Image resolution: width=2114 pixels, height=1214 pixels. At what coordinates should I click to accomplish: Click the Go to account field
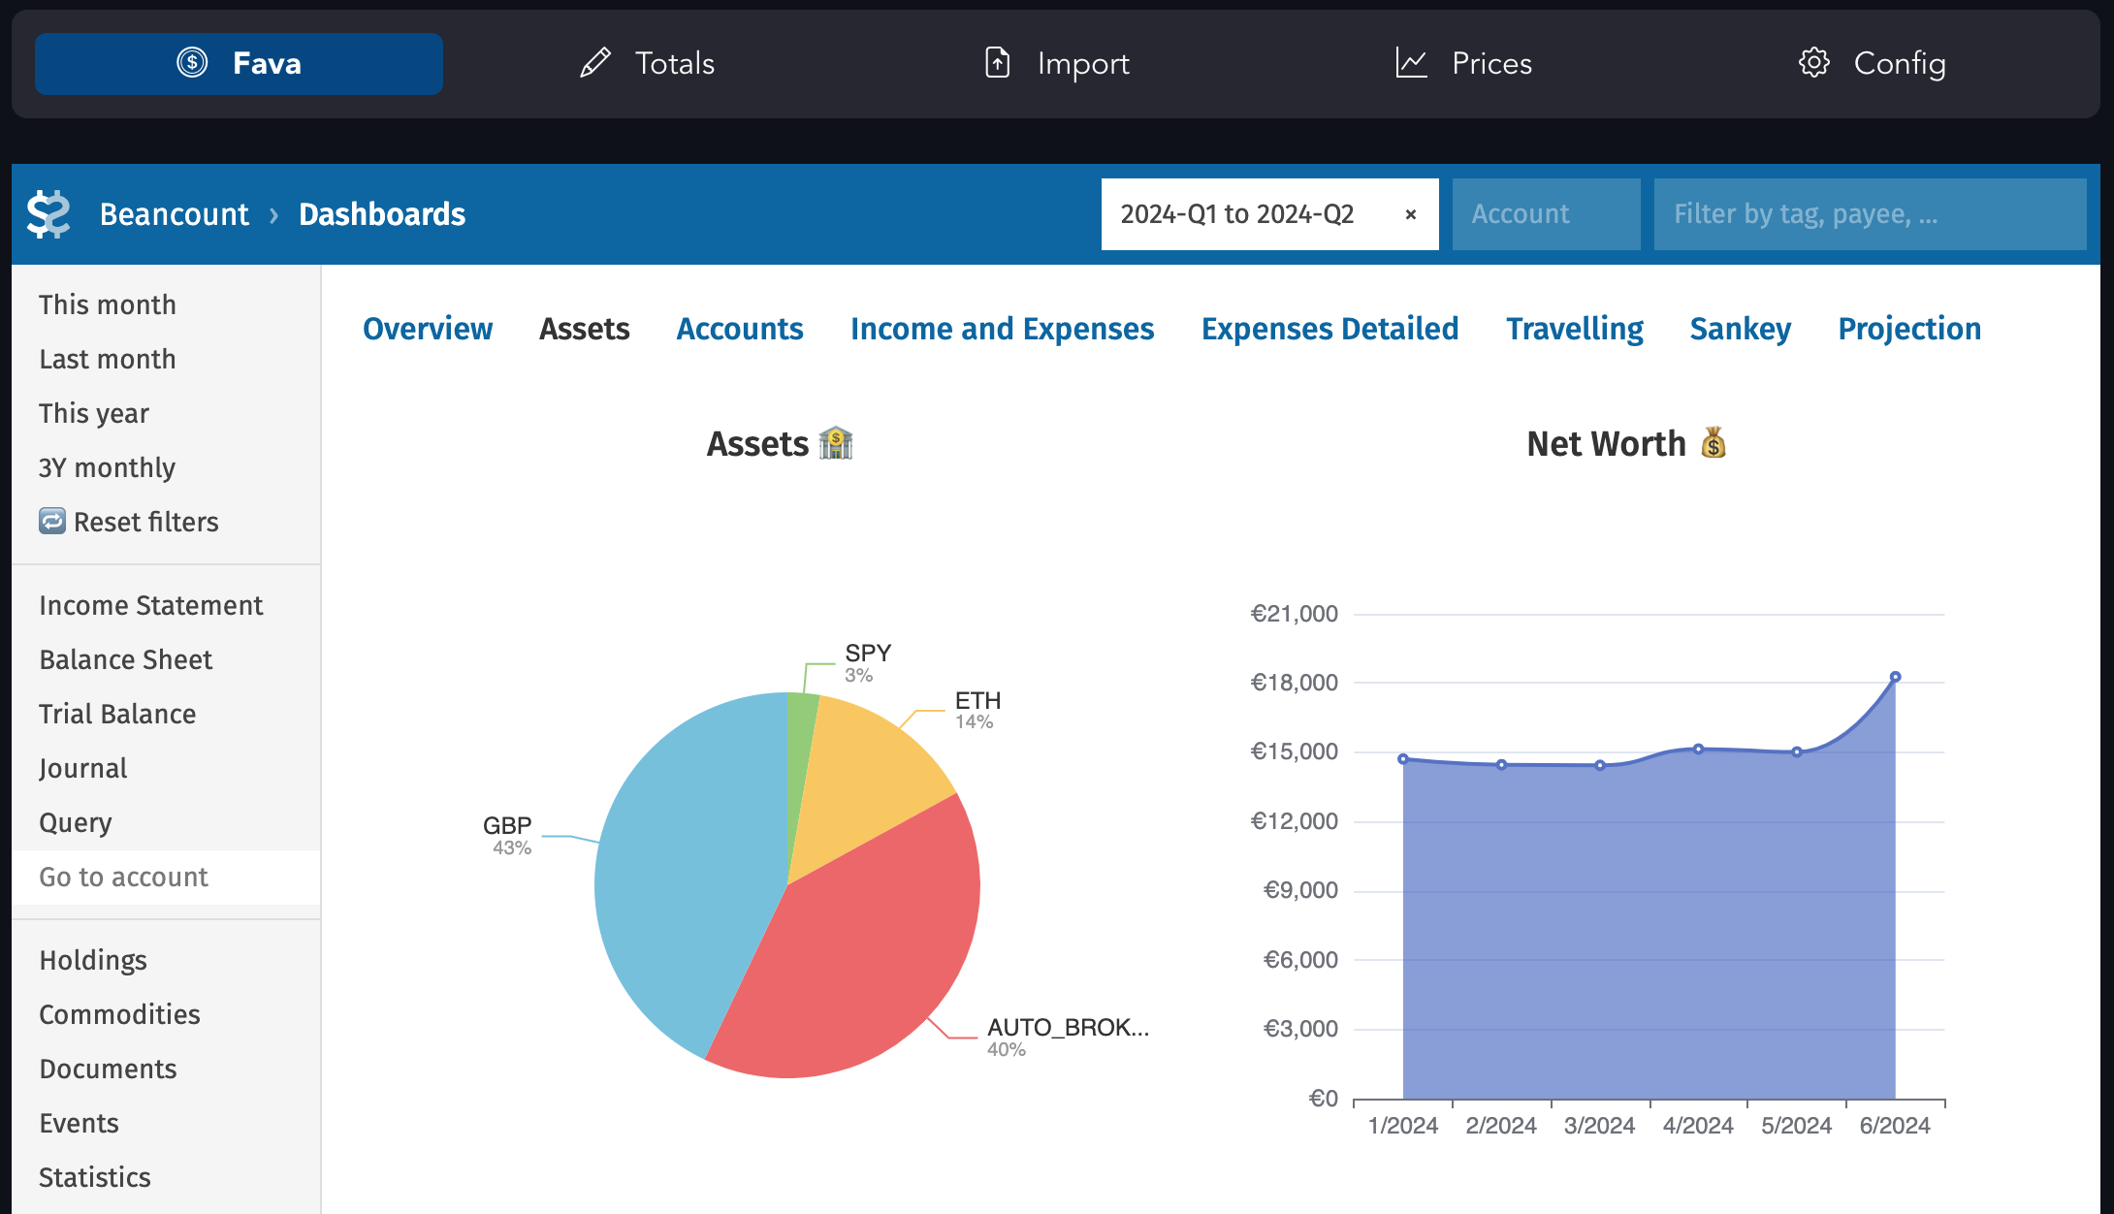pos(166,877)
